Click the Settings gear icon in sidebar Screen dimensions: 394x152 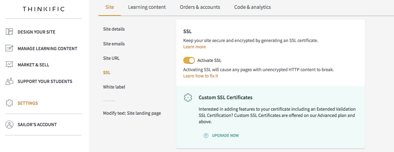pyautogui.click(x=9, y=103)
